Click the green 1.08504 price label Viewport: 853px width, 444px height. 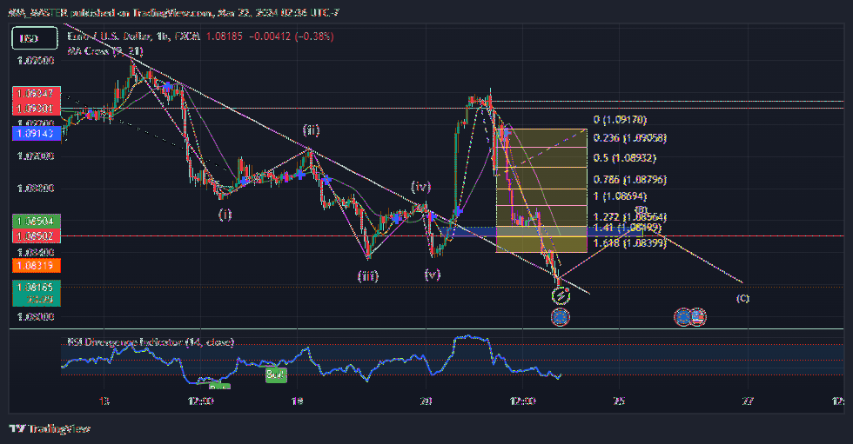tap(36, 221)
